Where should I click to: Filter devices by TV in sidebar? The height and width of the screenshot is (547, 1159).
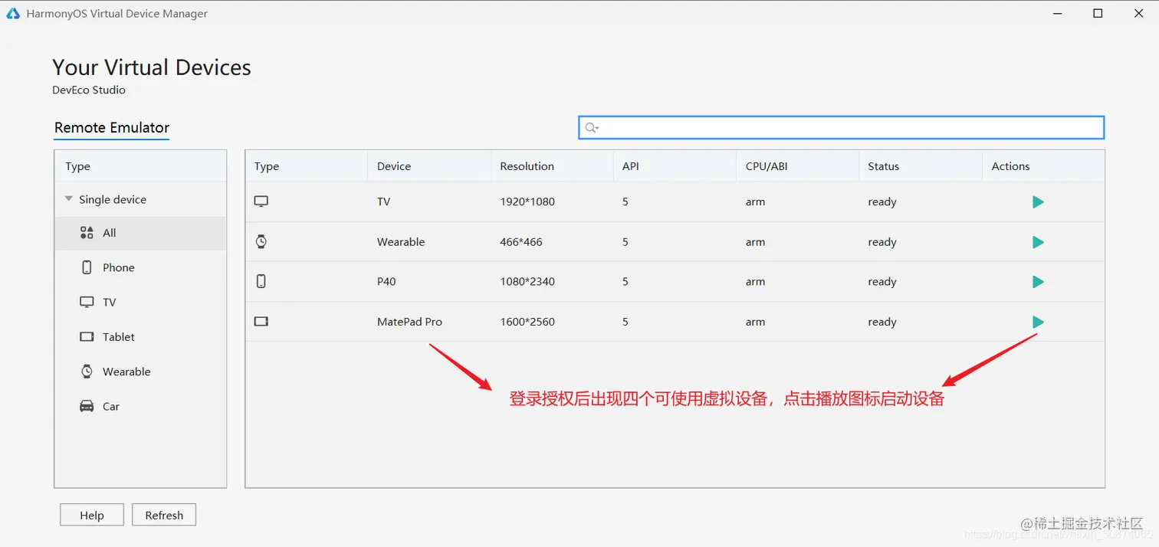click(x=140, y=302)
